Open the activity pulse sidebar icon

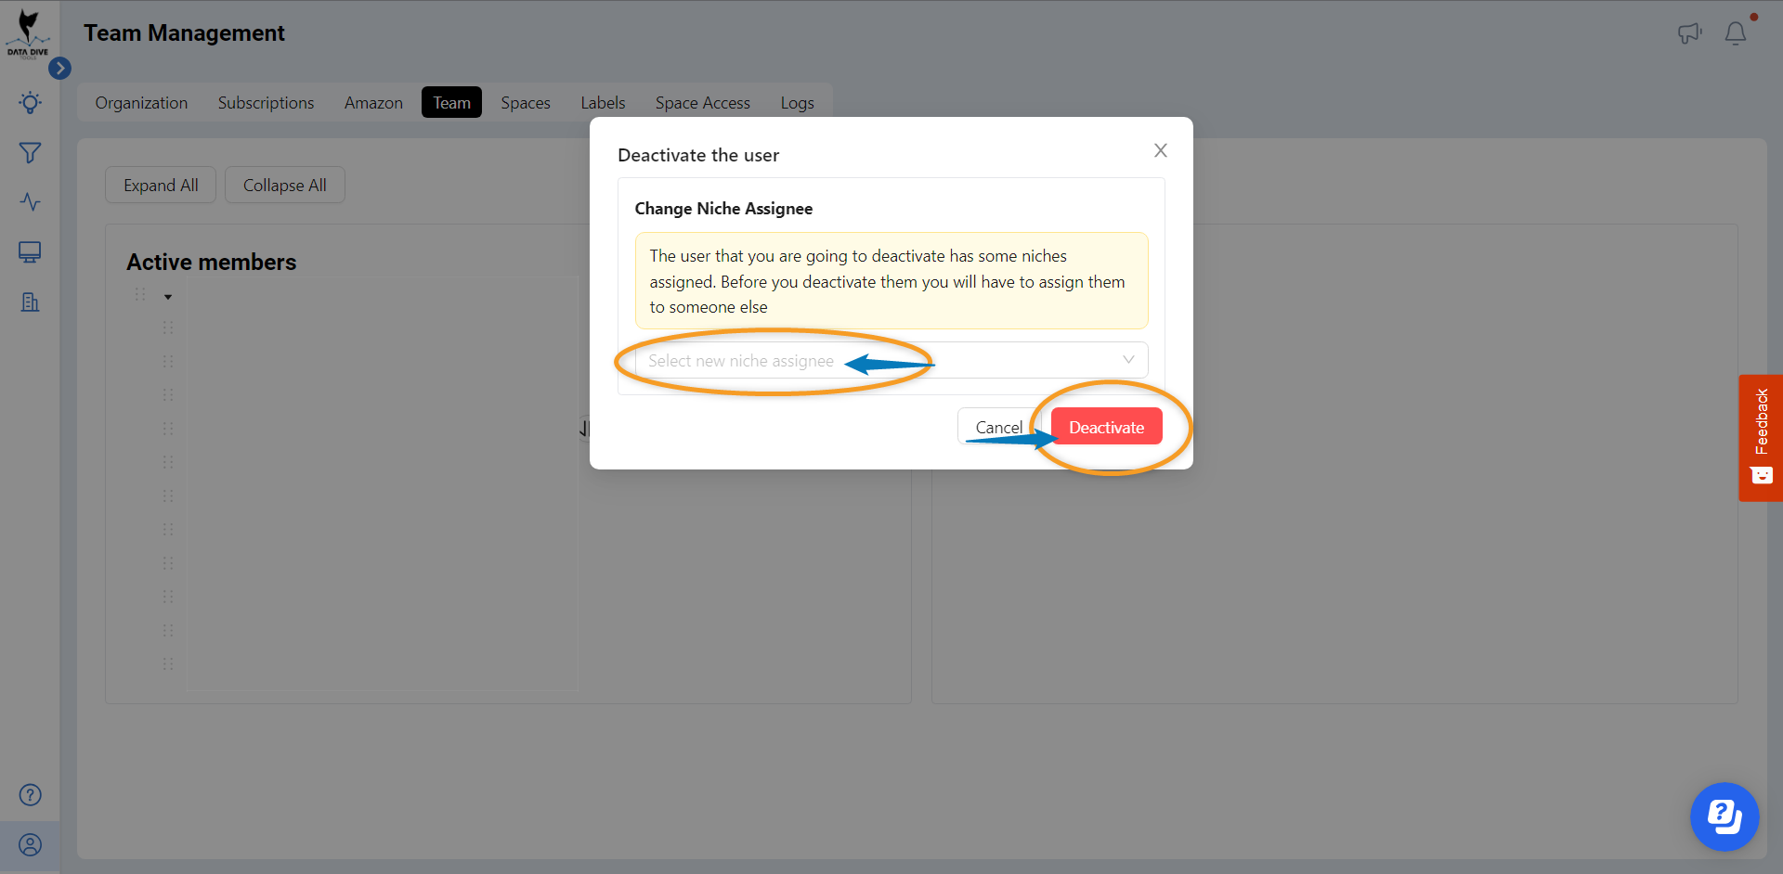tap(30, 202)
